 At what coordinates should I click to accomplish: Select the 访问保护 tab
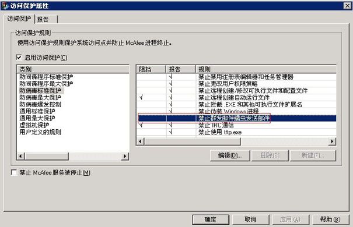click(x=19, y=19)
